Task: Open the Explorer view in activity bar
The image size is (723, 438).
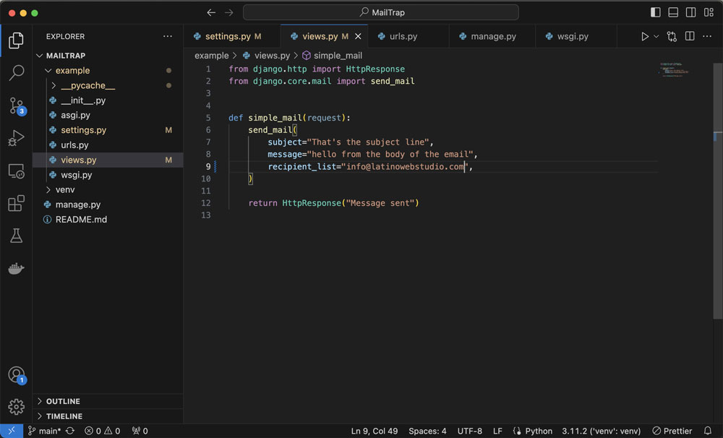Action: [16, 40]
